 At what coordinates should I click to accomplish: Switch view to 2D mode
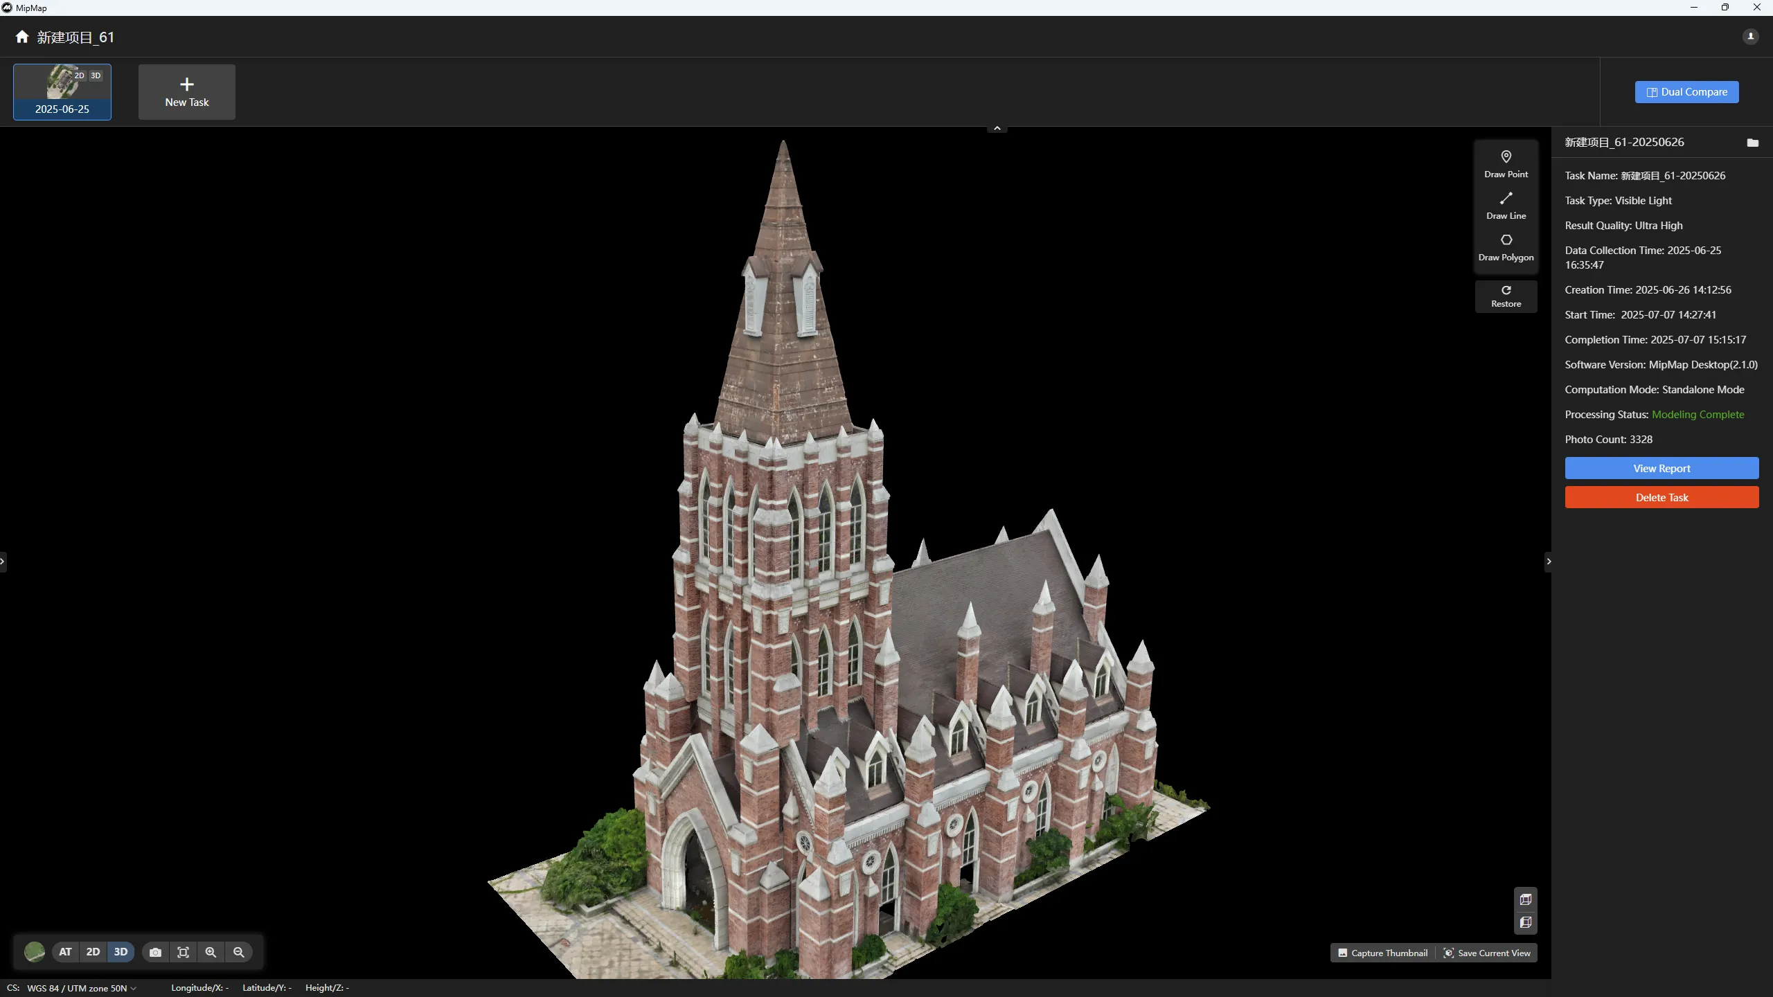coord(93,952)
